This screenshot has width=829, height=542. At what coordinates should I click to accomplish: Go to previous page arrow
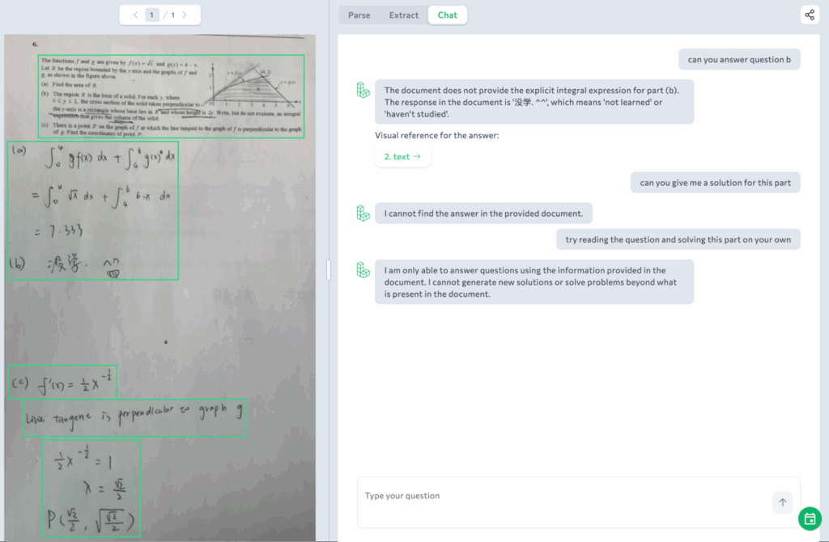click(135, 15)
